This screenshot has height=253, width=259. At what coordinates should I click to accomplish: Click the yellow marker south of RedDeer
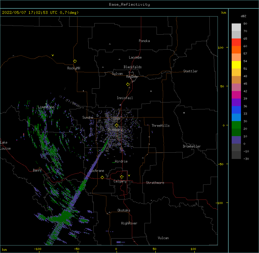pos(128,84)
